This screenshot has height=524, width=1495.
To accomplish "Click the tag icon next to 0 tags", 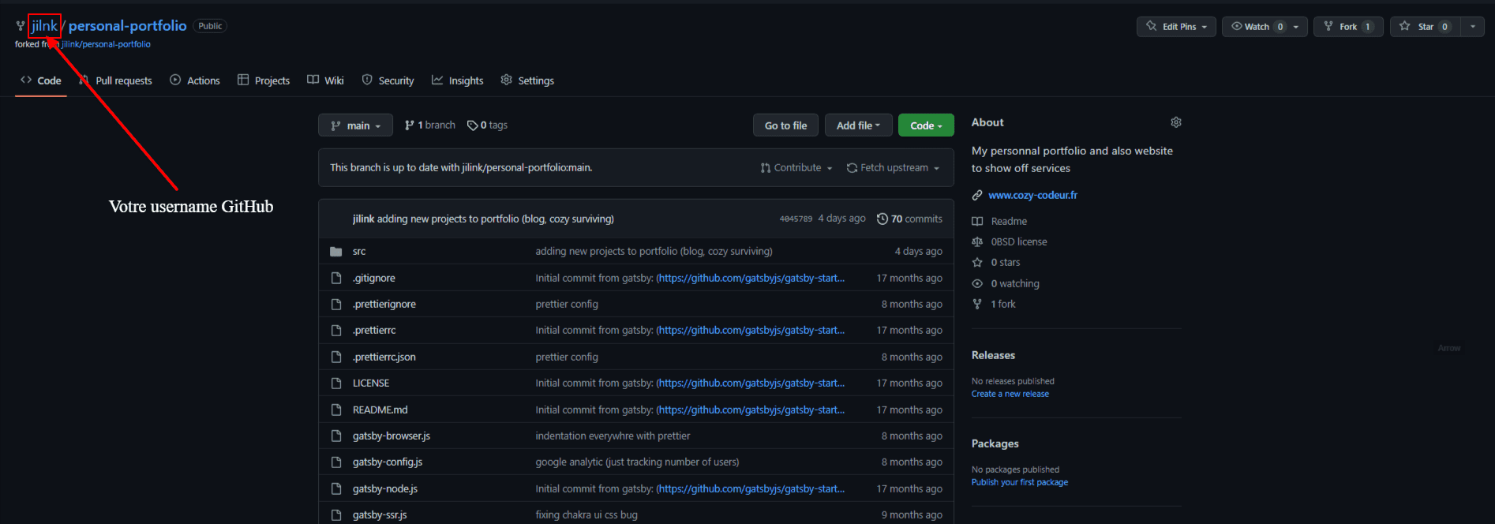I will (x=472, y=125).
